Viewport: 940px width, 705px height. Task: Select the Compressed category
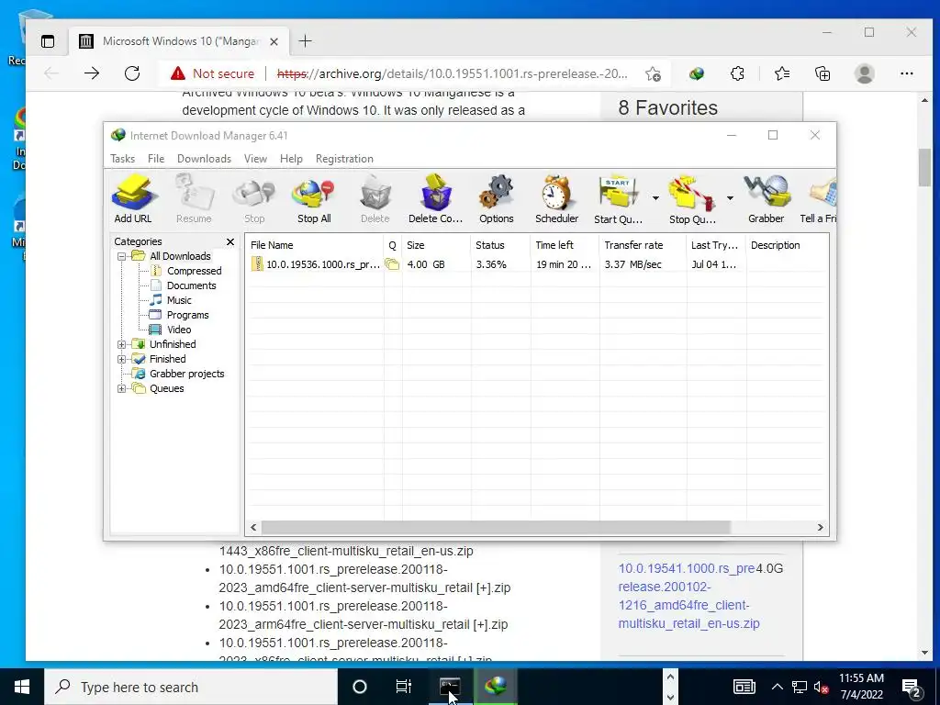click(x=195, y=271)
